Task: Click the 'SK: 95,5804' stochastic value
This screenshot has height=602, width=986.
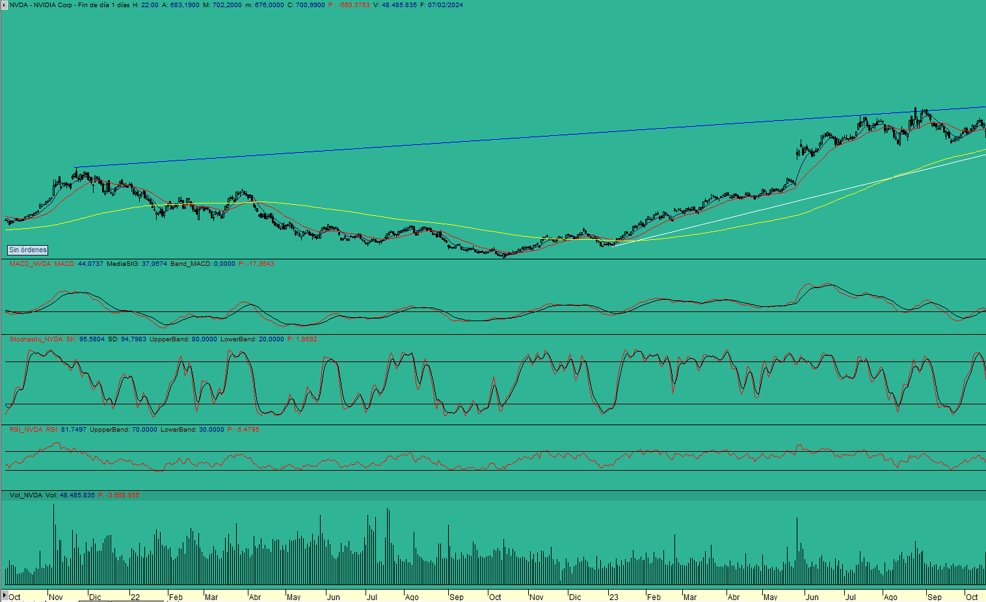Action: (85, 339)
